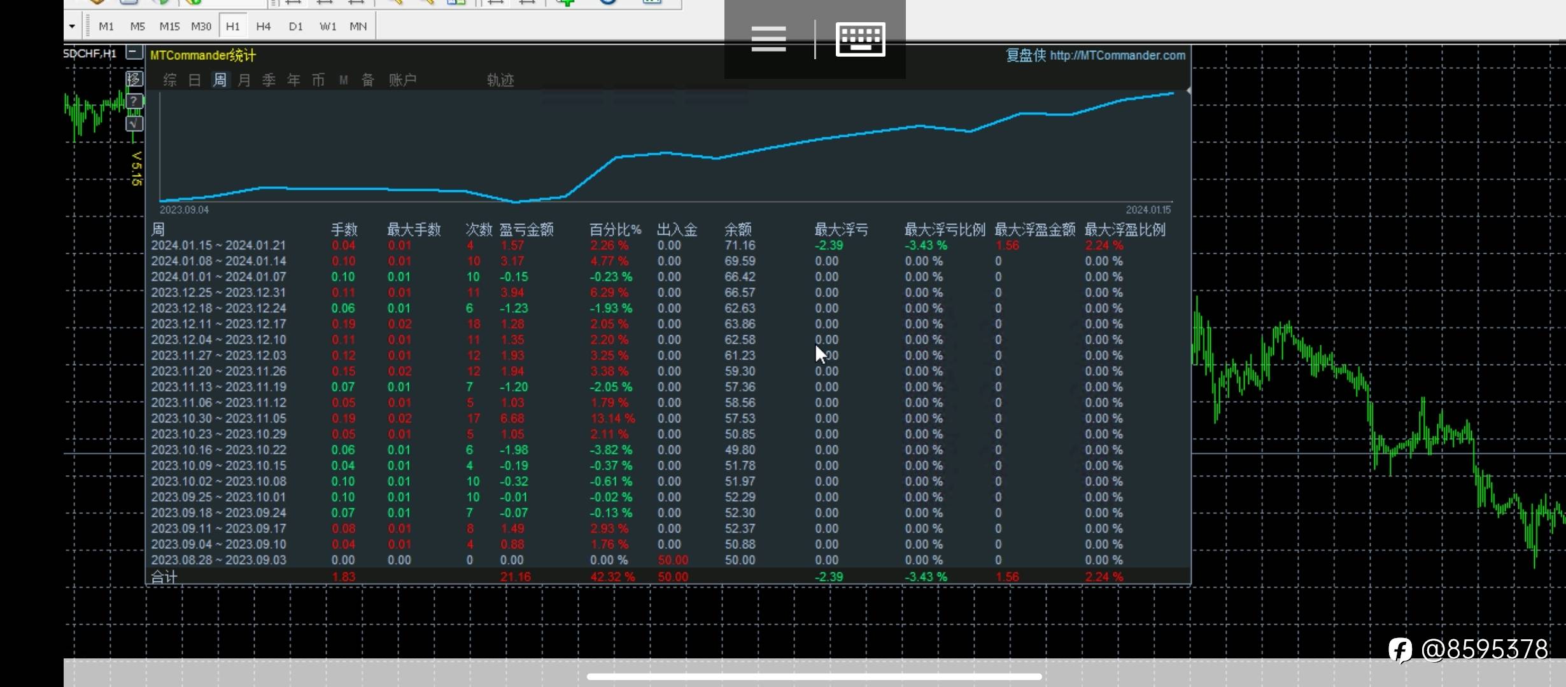1566x687 pixels.
Task: Click the small diamond marker at curve end
Action: tap(1188, 92)
